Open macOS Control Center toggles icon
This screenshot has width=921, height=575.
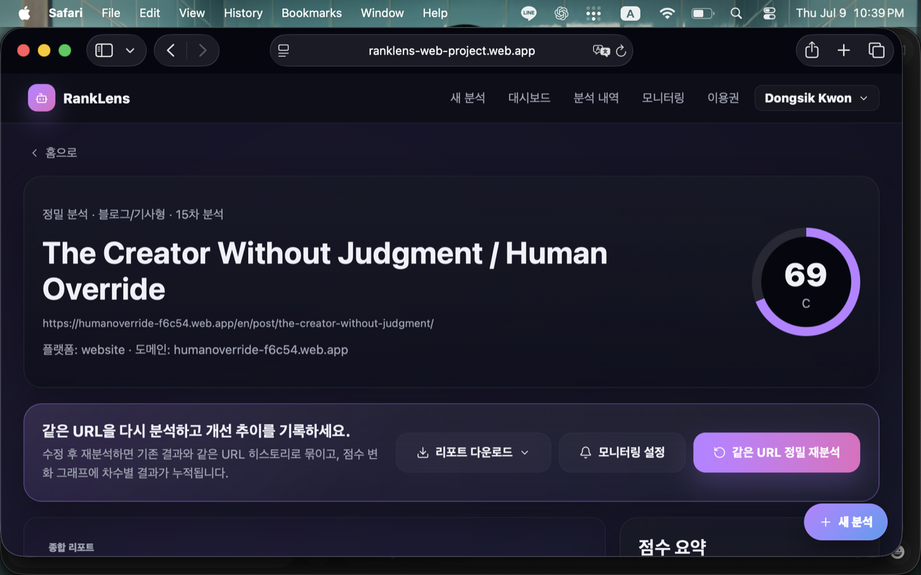pyautogui.click(x=769, y=14)
